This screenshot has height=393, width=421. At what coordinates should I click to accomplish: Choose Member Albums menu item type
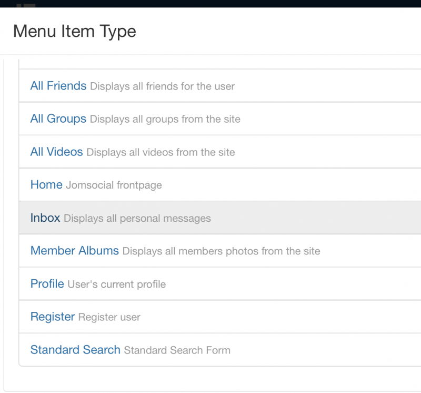pos(74,251)
